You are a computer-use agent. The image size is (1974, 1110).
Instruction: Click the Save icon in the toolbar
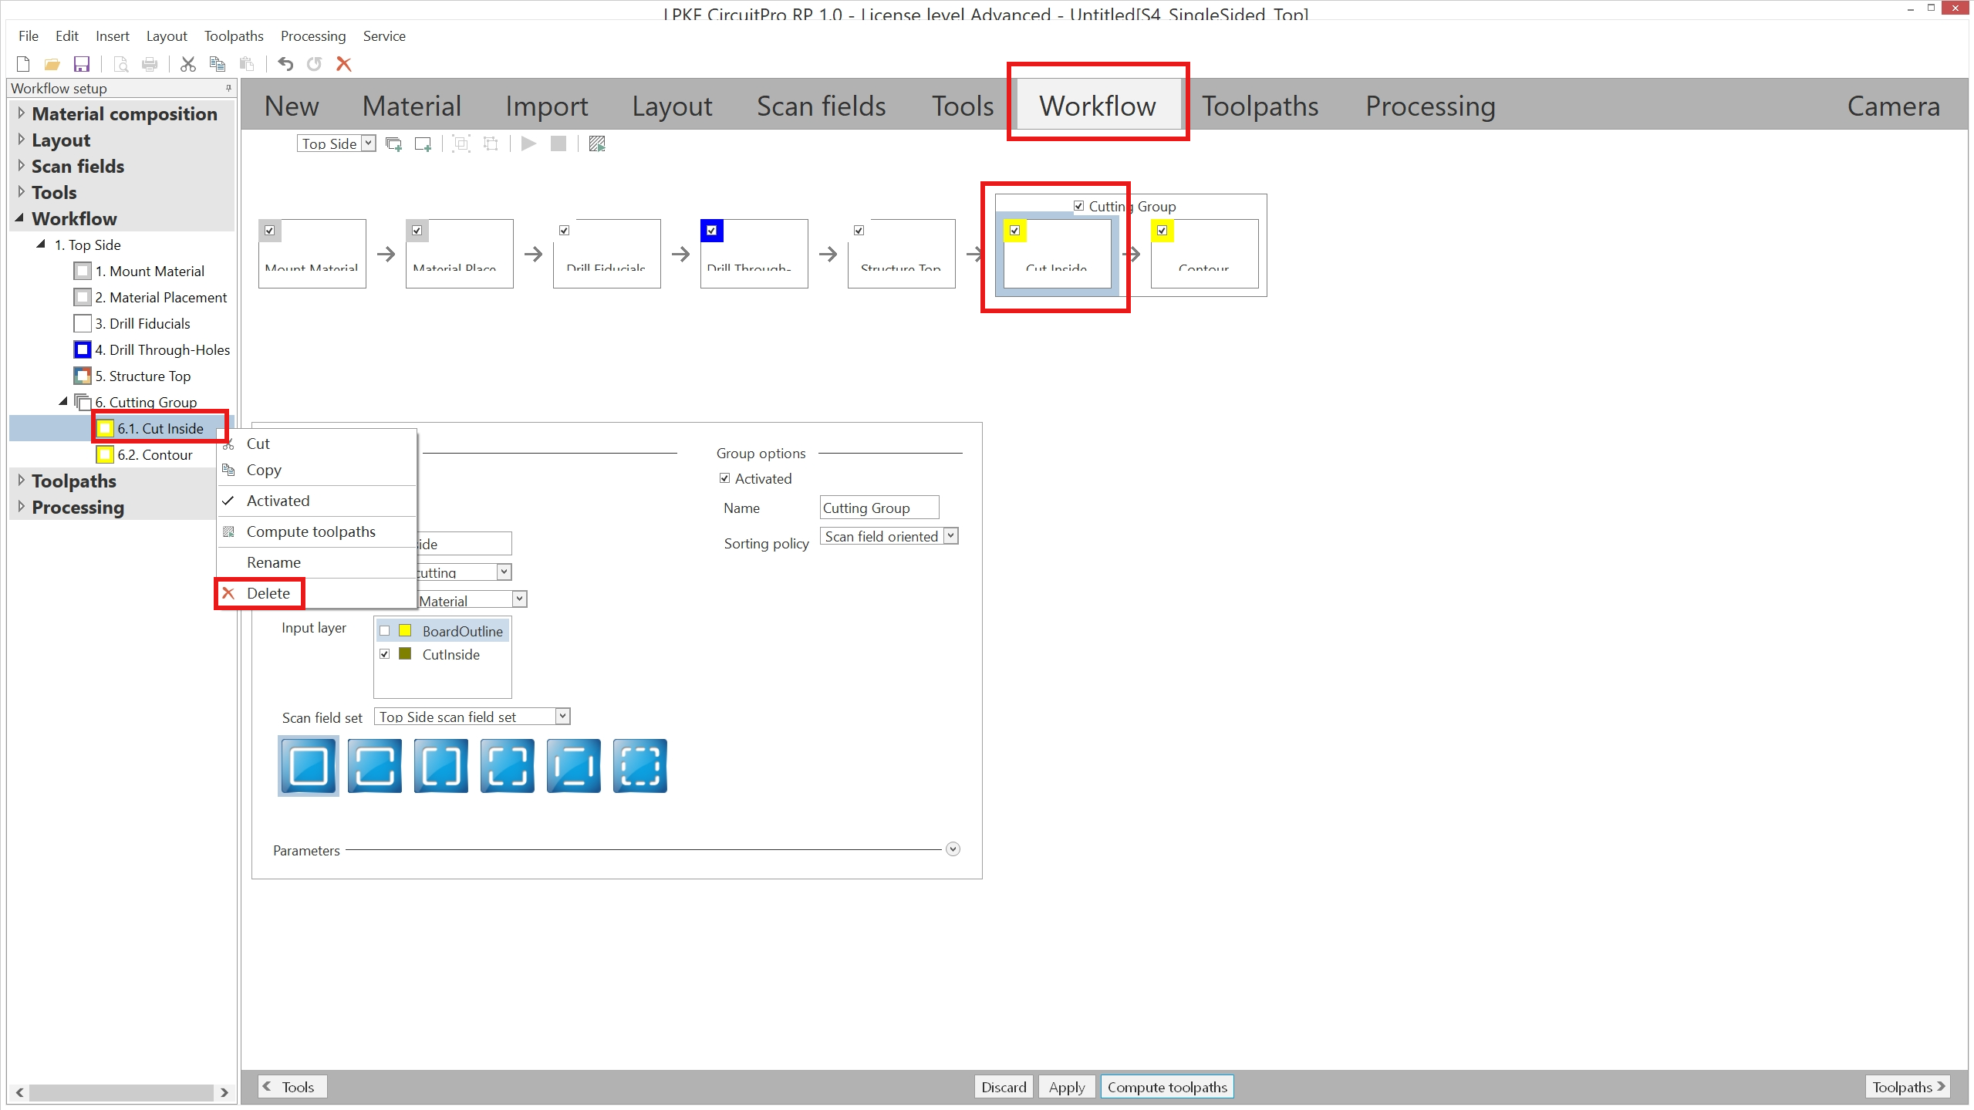[81, 64]
